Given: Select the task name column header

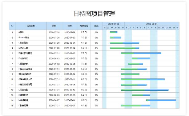Looking at the screenshot, I should point(31,26).
